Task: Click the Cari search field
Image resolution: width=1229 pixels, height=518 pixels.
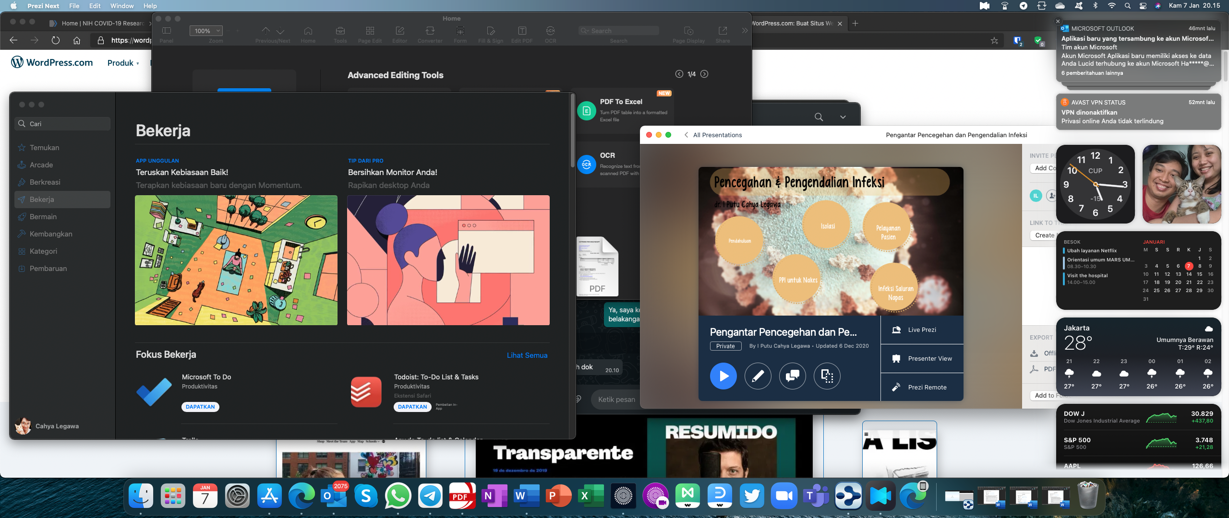Action: pos(62,124)
